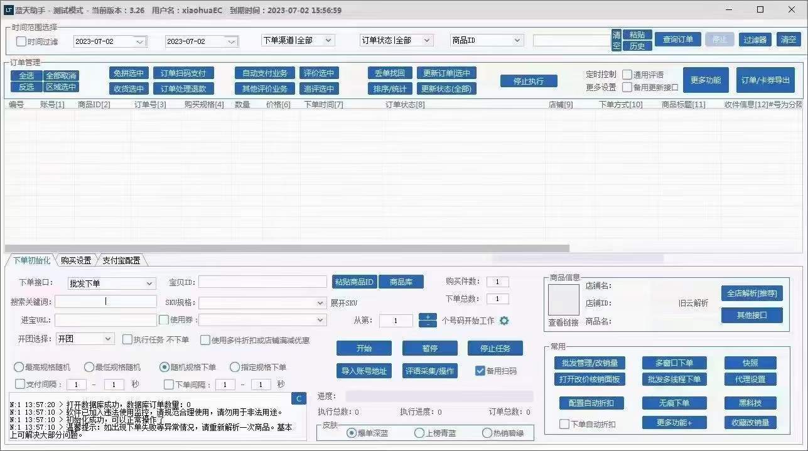The height and width of the screenshot is (451, 808).
Task: Click the product thumbnail above 查看链接
Action: point(564,300)
